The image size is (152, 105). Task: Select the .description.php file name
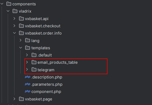pyautogui.click(x=47, y=77)
